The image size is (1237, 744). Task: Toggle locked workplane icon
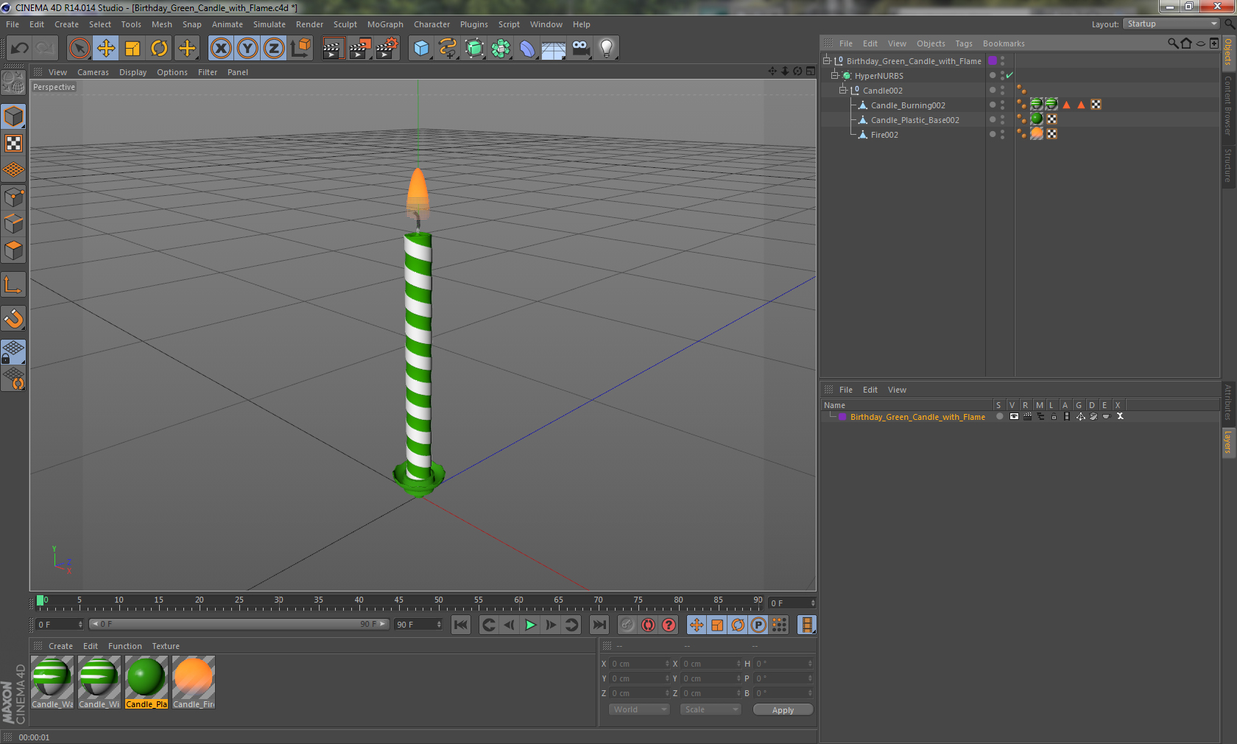click(13, 352)
